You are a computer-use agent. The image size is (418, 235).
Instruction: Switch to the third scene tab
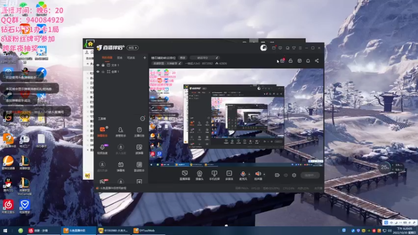tap(131, 57)
